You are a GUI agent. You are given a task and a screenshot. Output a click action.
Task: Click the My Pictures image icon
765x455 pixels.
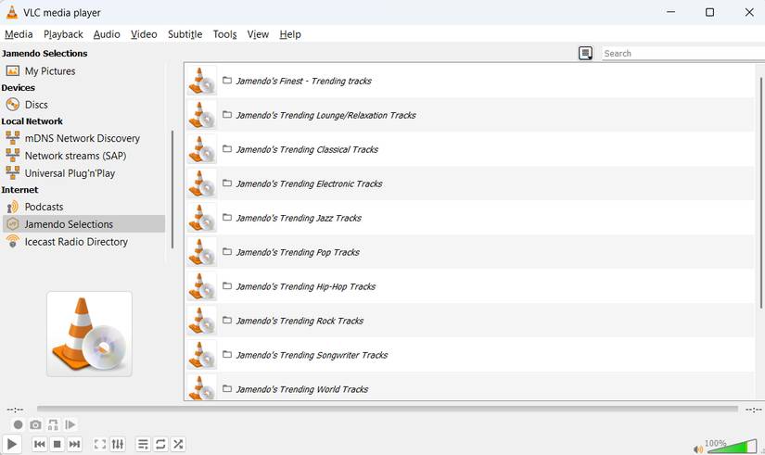13,71
